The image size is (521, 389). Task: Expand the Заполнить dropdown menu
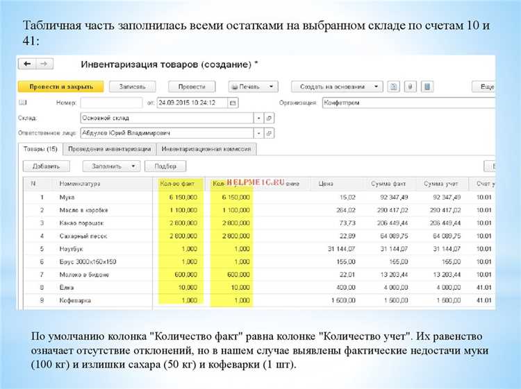pos(133,166)
